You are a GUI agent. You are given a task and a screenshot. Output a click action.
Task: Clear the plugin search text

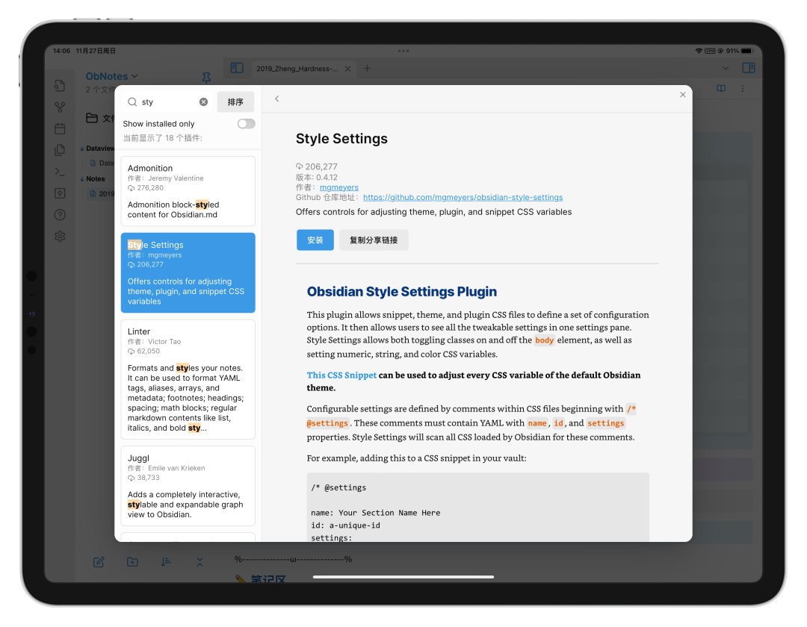tap(203, 102)
